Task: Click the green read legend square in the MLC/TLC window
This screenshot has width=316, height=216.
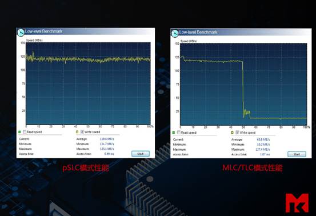Action: coord(174,133)
